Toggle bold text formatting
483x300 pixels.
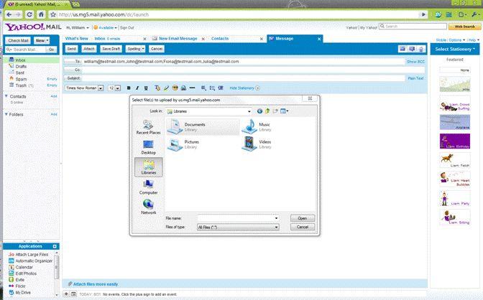(x=128, y=88)
